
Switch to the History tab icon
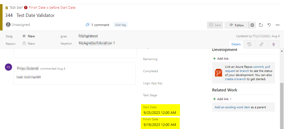tap(249, 44)
